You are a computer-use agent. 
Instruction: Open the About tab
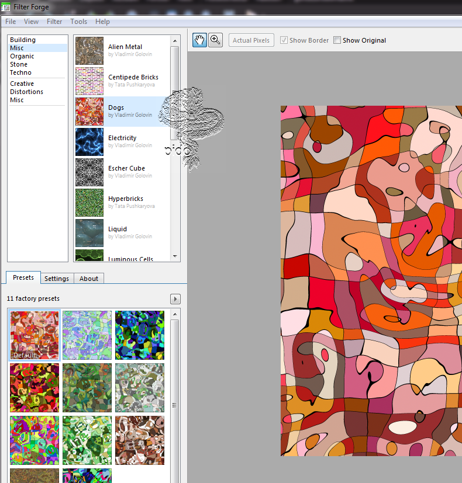click(89, 279)
